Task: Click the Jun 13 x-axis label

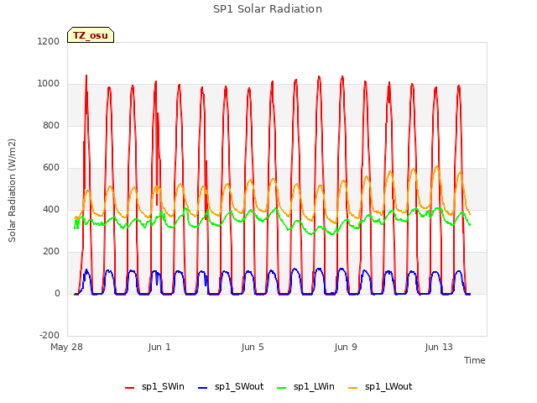Action: pyautogui.click(x=439, y=347)
